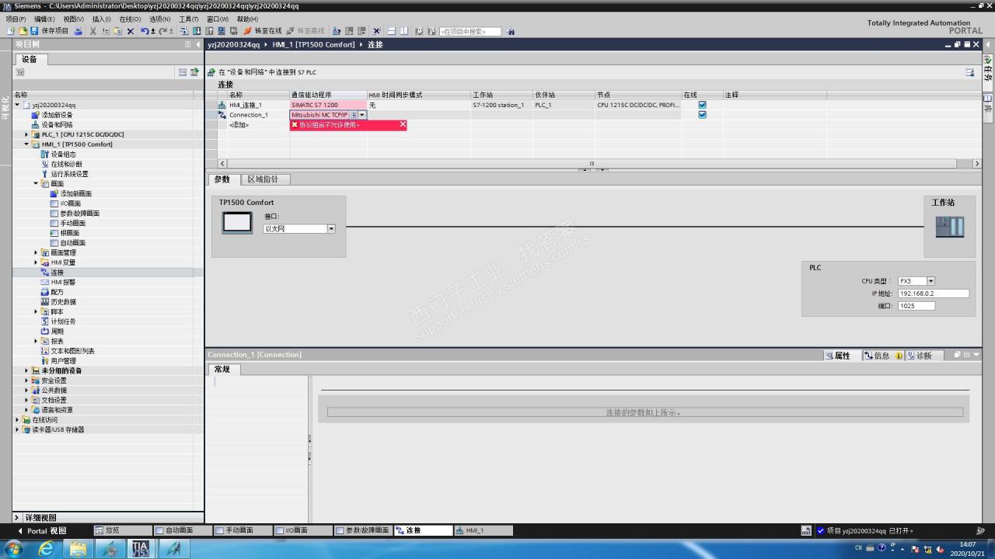Expand the 安全设置 tree node

26,380
